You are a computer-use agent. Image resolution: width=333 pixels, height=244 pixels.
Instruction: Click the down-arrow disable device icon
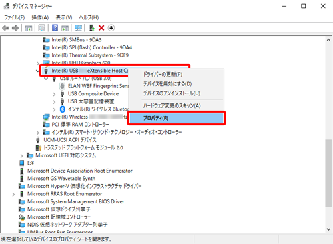111,28
